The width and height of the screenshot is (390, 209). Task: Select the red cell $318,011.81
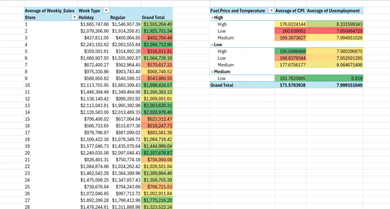157,51
